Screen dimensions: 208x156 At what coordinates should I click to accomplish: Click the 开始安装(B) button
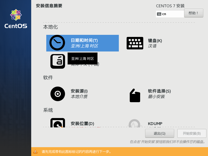[x=192, y=133]
